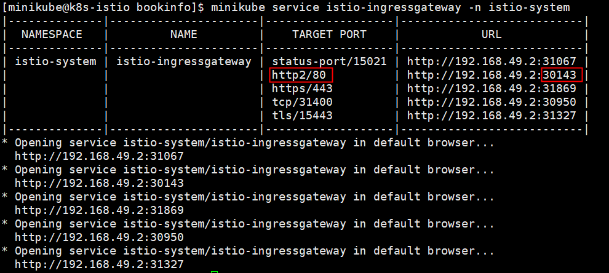Open table URL http://192.168.49.2:31067
The image size is (609, 273).
click(492, 61)
